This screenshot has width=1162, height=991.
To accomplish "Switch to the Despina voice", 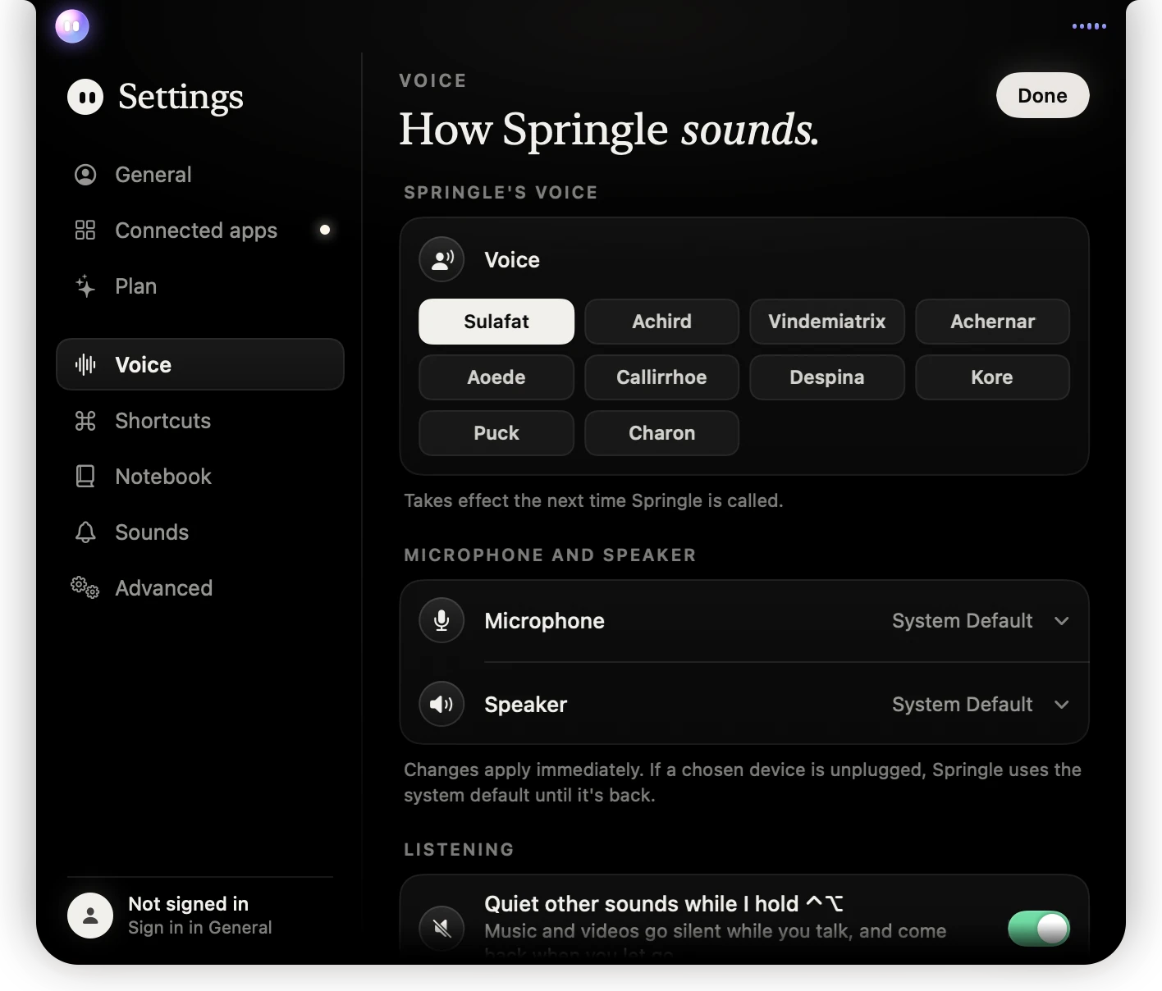I will [827, 377].
